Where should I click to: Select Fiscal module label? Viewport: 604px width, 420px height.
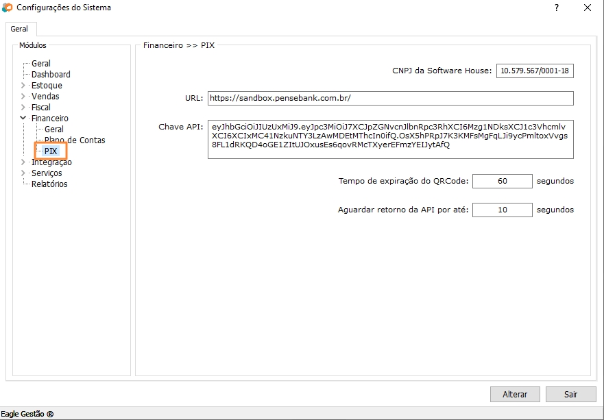(x=41, y=108)
